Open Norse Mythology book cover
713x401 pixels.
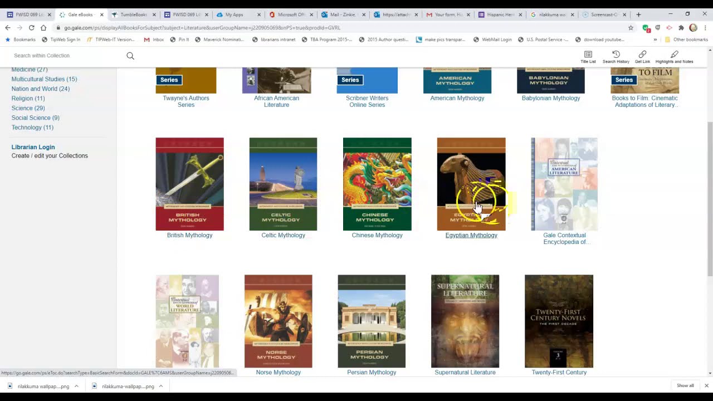(278, 321)
